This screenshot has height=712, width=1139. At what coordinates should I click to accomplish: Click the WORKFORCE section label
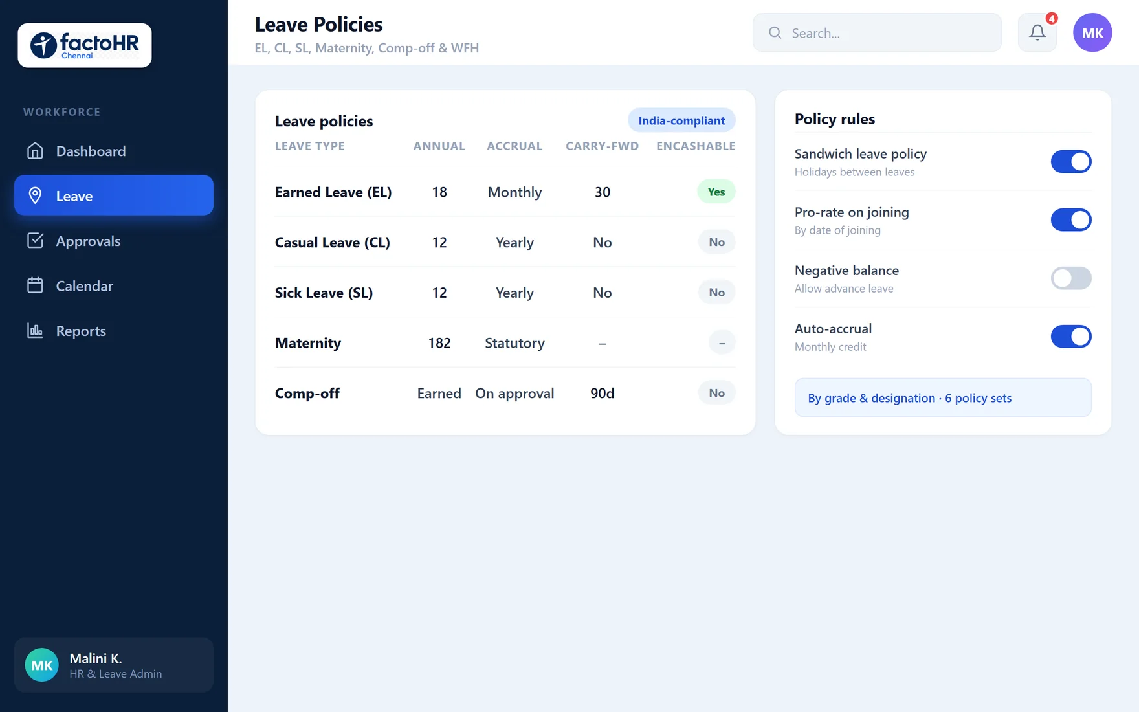click(62, 112)
